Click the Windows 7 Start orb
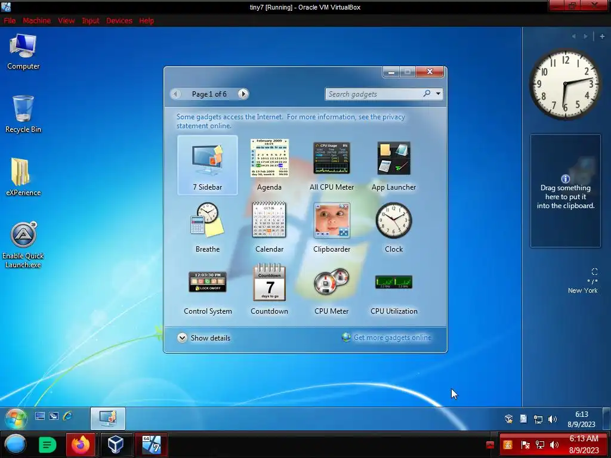611x458 pixels. pyautogui.click(x=16, y=419)
